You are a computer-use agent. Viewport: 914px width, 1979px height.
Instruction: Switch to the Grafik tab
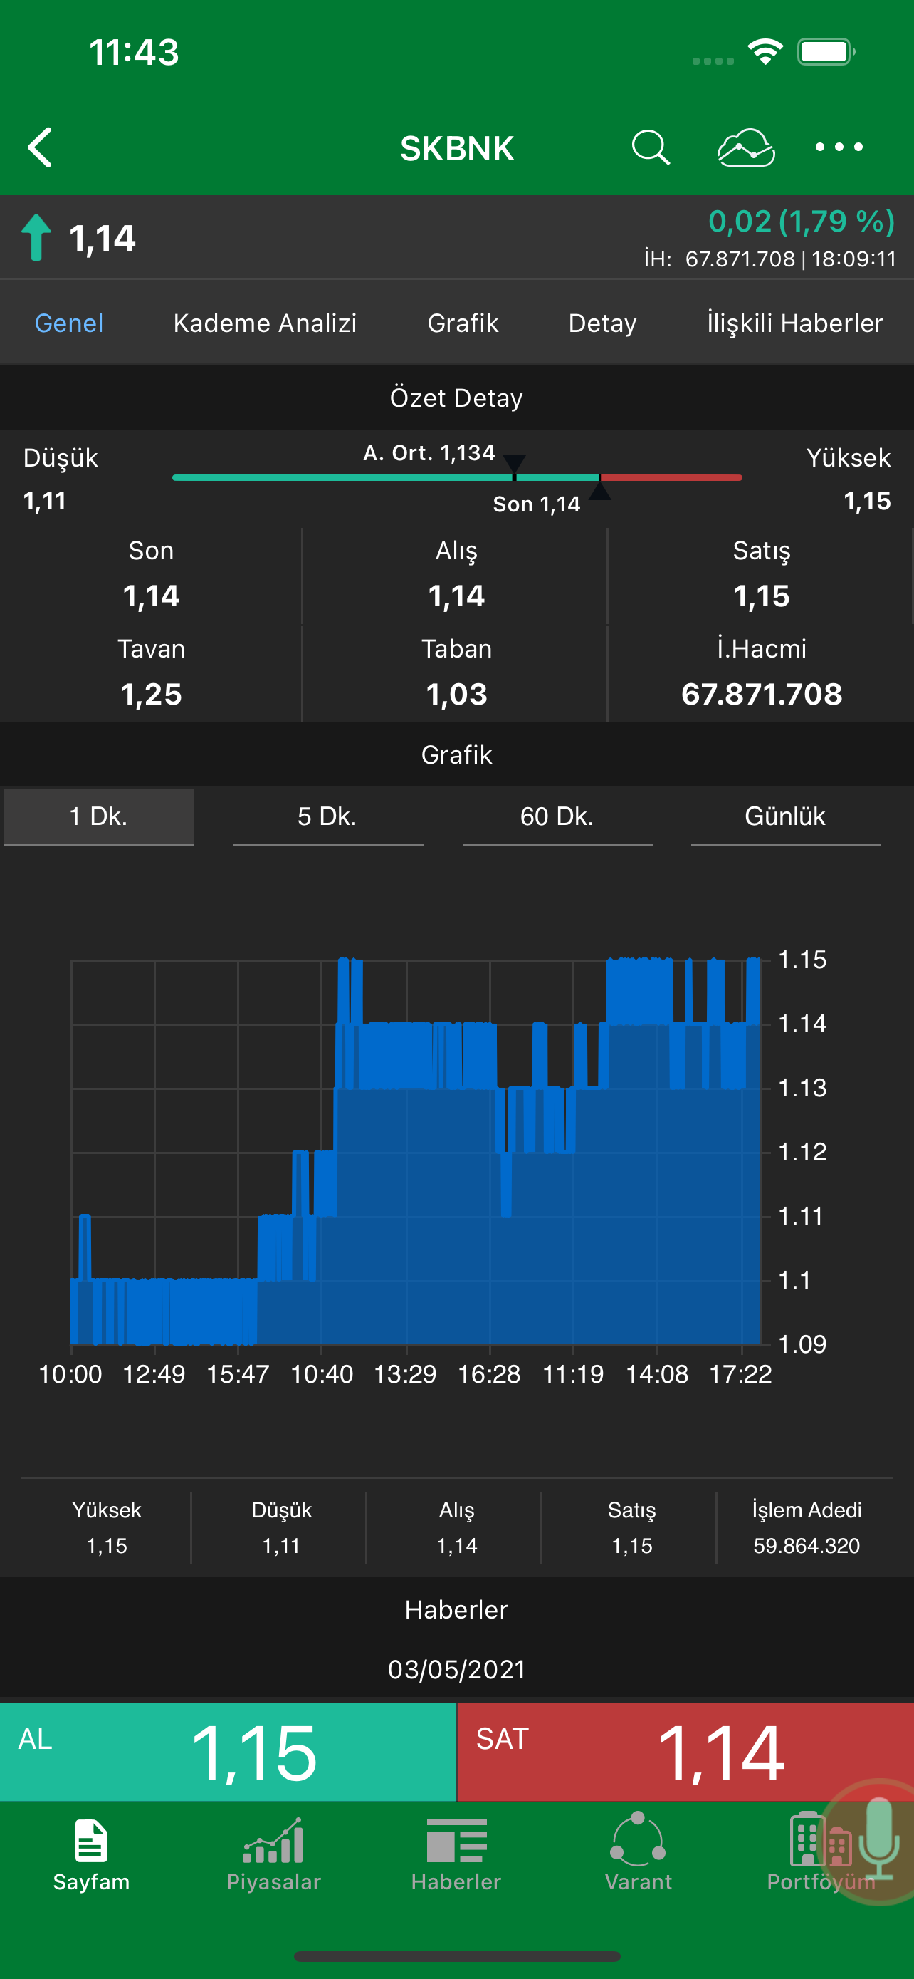[463, 323]
